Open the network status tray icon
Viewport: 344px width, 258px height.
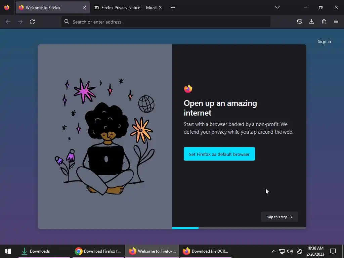(x=282, y=251)
